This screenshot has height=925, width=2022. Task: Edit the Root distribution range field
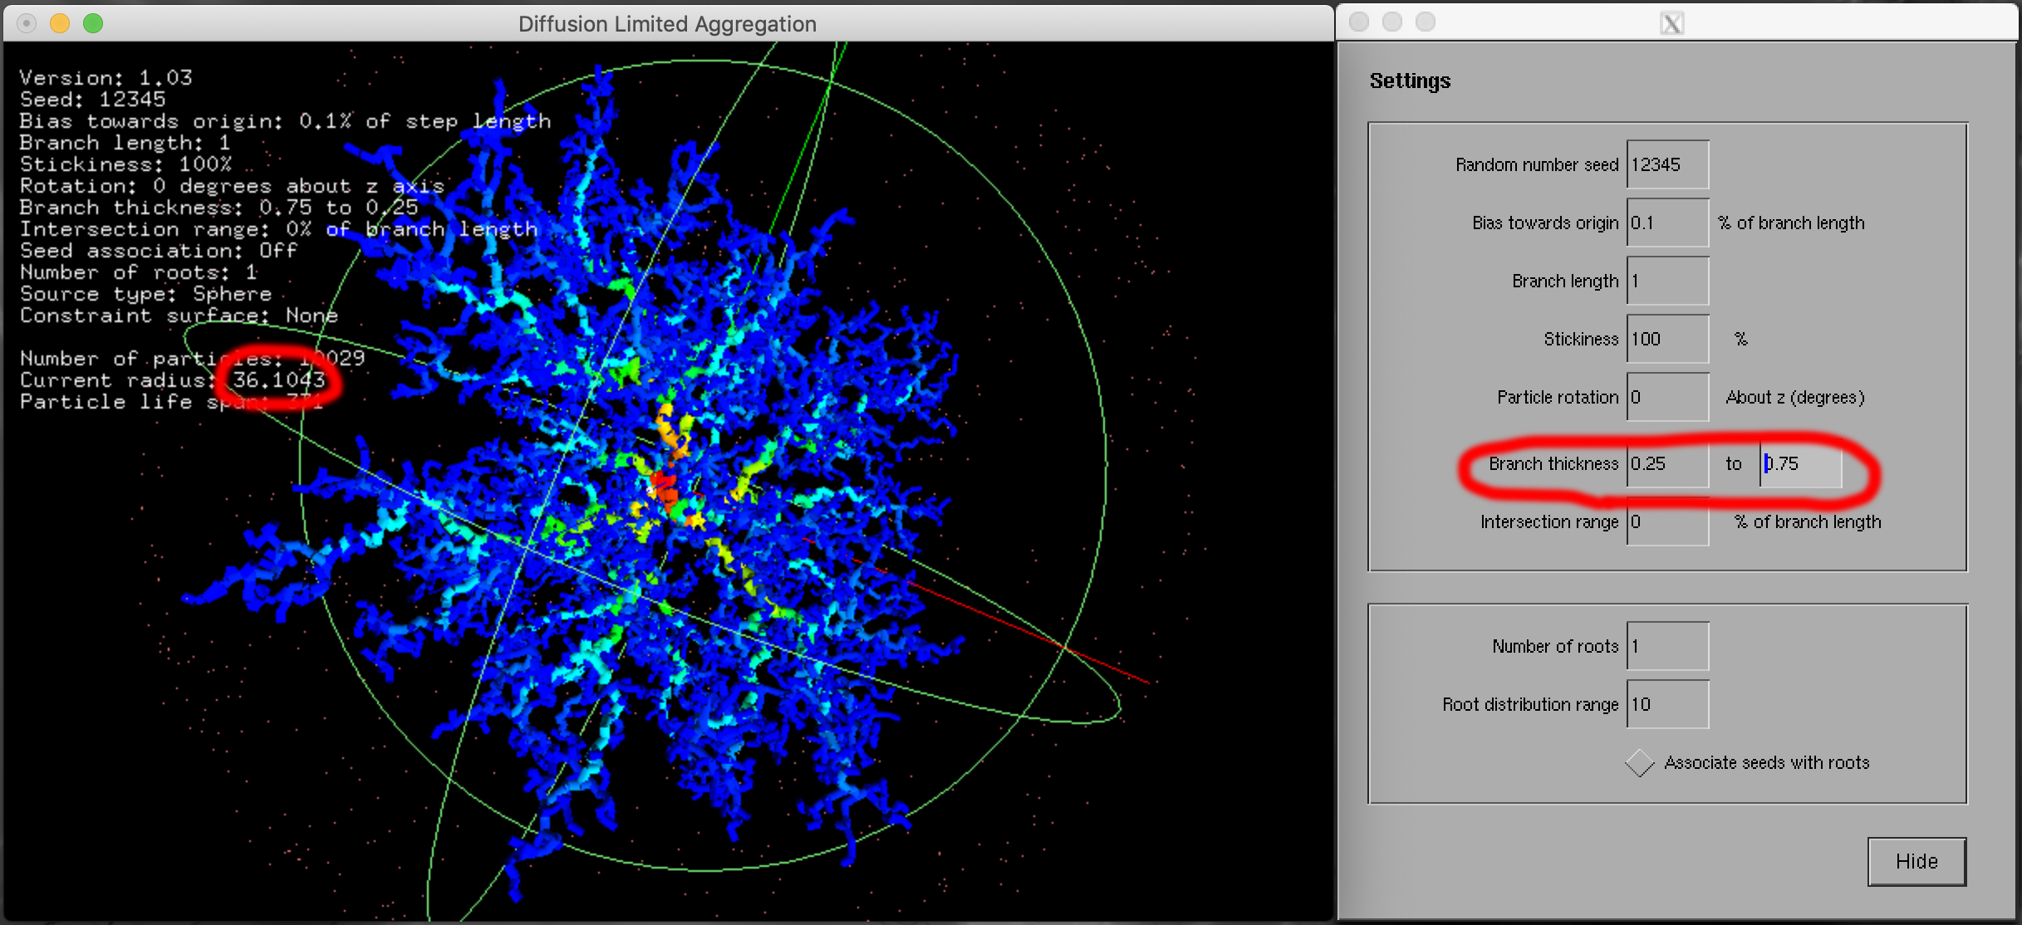point(1667,704)
